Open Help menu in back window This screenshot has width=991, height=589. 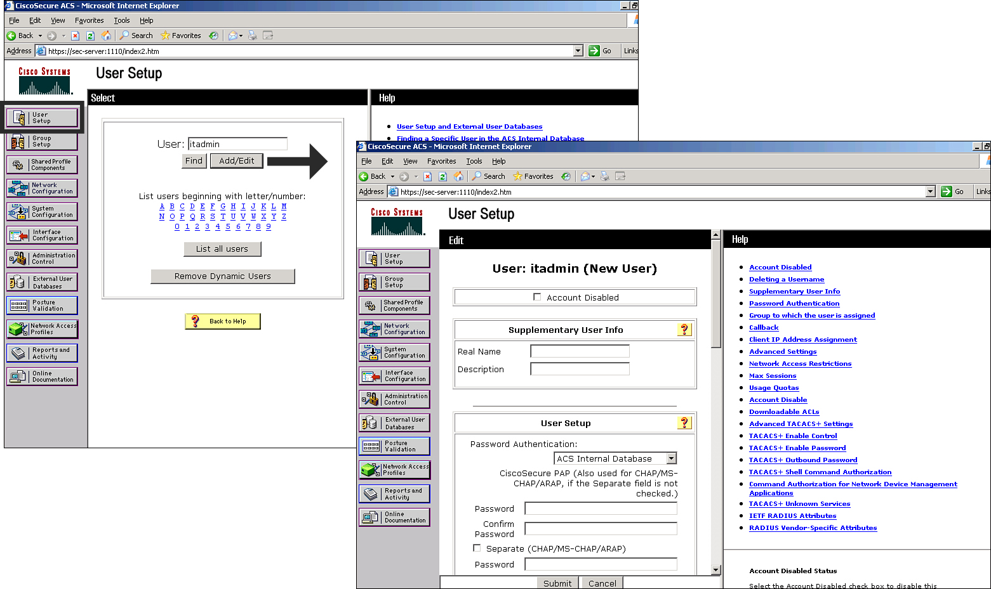147,20
